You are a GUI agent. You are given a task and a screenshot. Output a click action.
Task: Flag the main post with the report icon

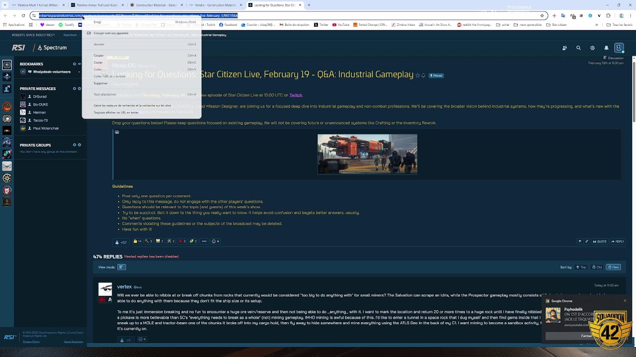coord(580,241)
